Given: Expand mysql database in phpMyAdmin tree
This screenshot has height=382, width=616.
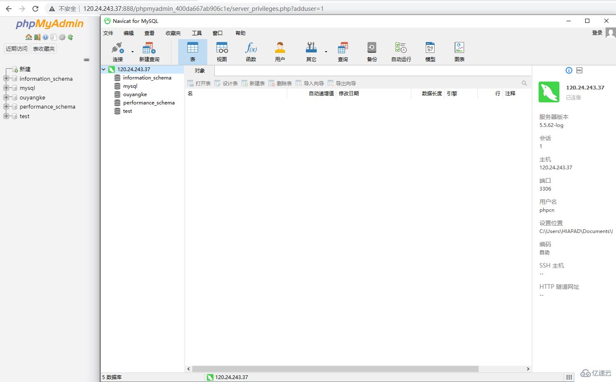Looking at the screenshot, I should point(6,88).
